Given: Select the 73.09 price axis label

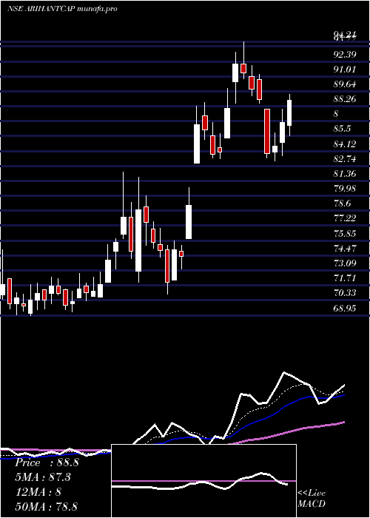Looking at the screenshot, I should [x=345, y=263].
